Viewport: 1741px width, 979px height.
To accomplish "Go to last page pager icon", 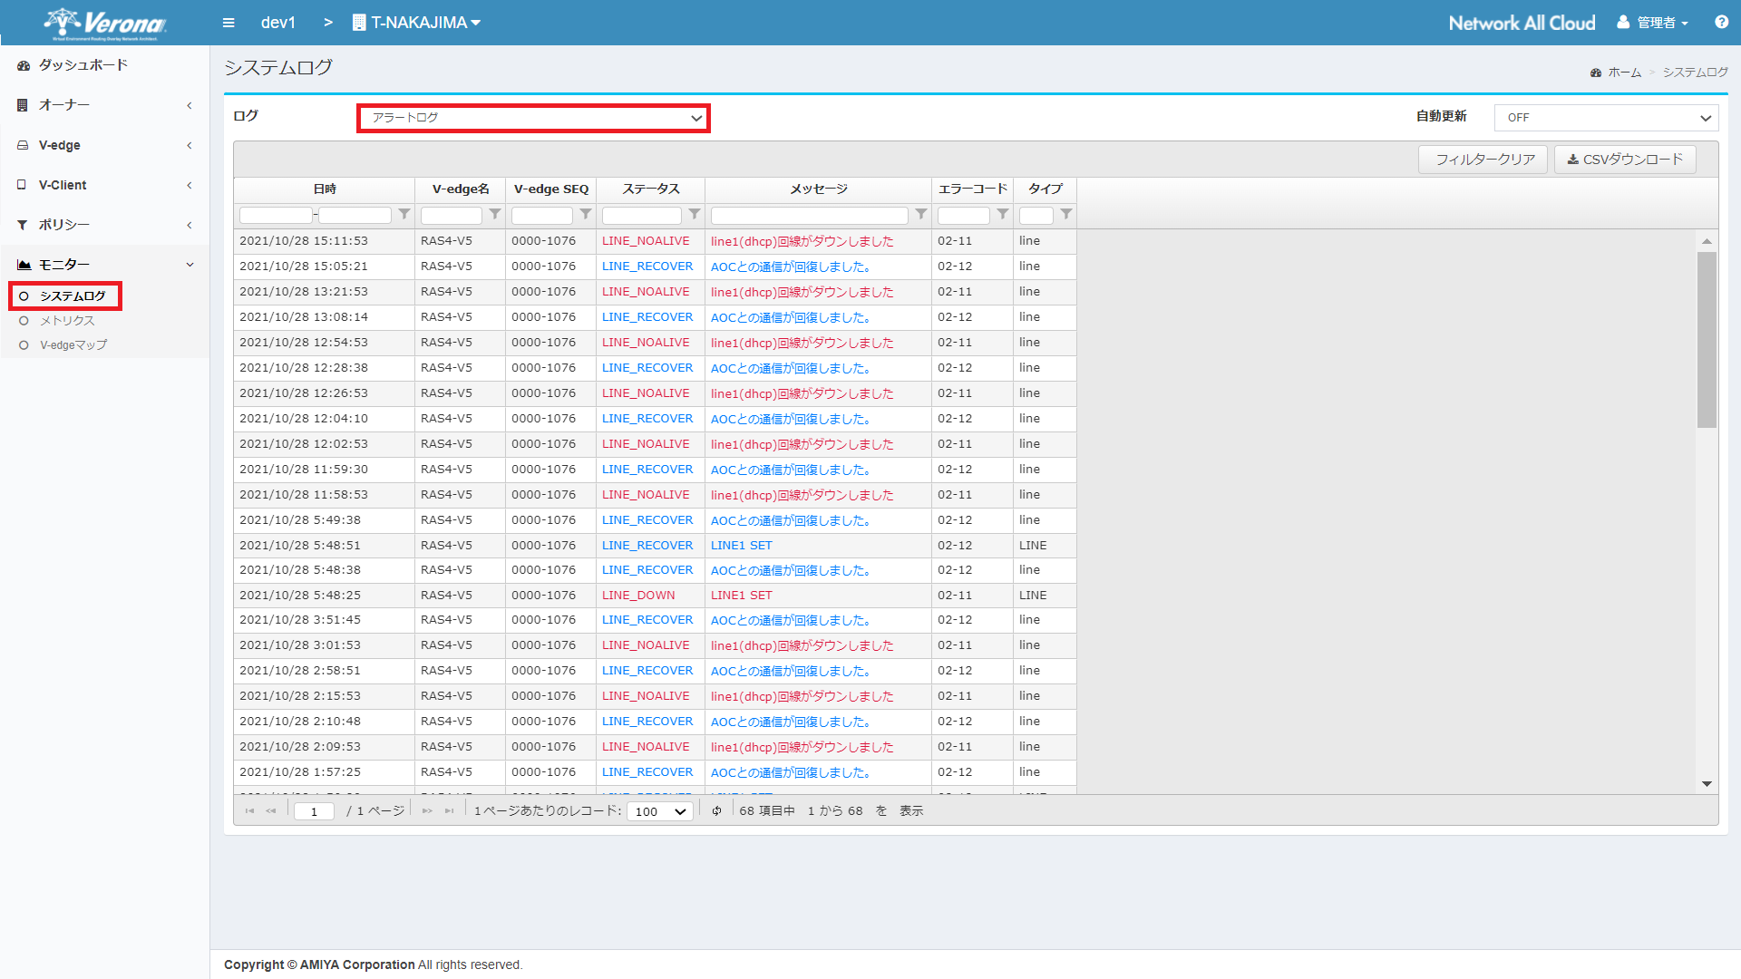I will 449,811.
